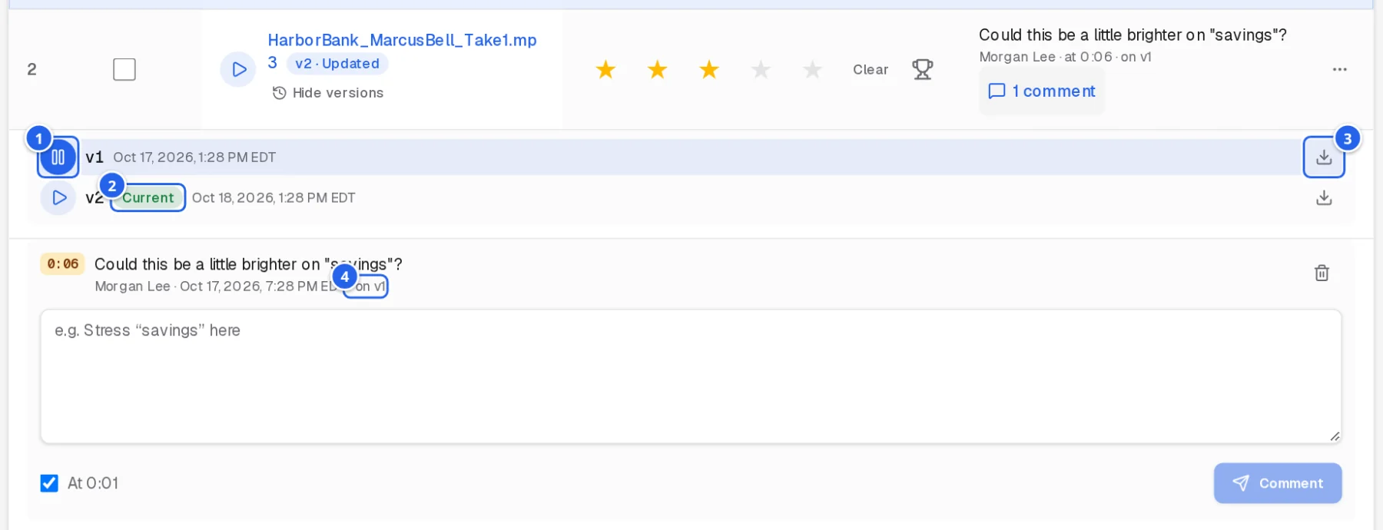This screenshot has height=530, width=1383.
Task: Focus the comment text area
Action: (691, 376)
